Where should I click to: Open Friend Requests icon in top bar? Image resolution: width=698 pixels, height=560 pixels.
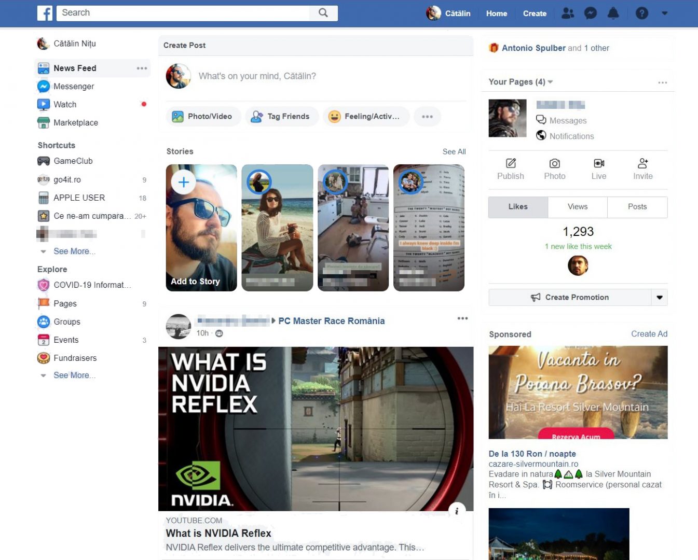(x=568, y=13)
